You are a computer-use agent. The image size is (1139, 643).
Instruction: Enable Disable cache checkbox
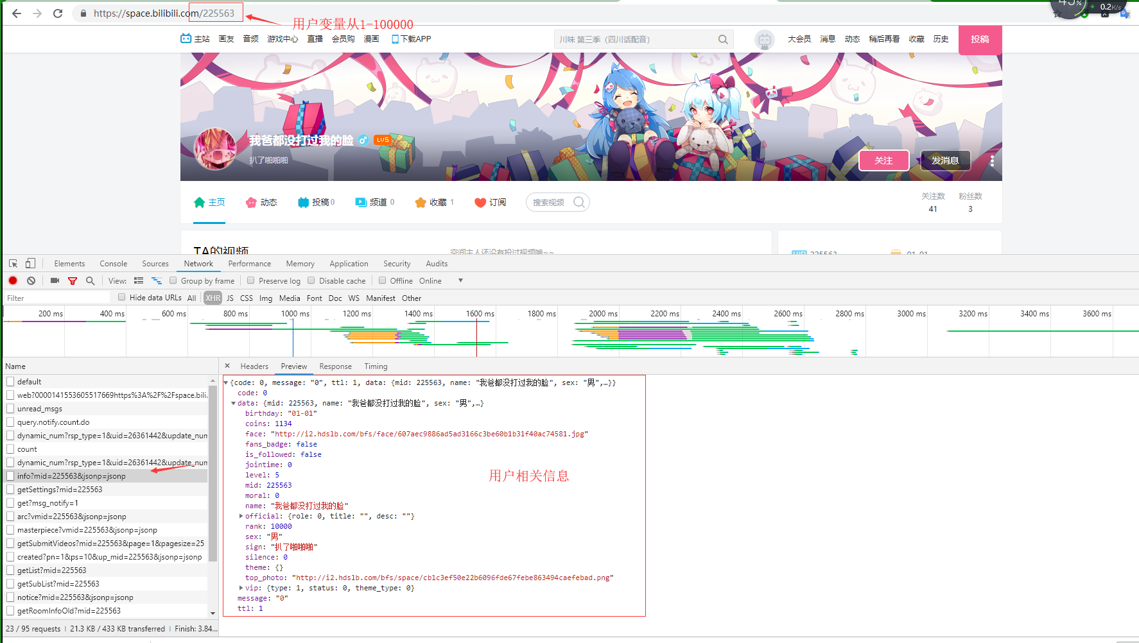pos(311,280)
